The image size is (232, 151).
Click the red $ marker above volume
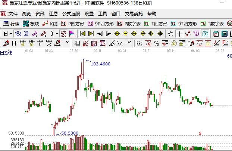coord(200,133)
